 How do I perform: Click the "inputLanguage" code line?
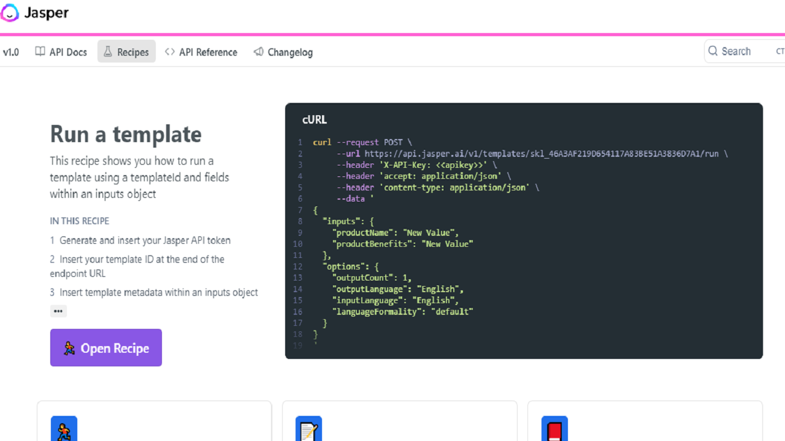pos(396,300)
